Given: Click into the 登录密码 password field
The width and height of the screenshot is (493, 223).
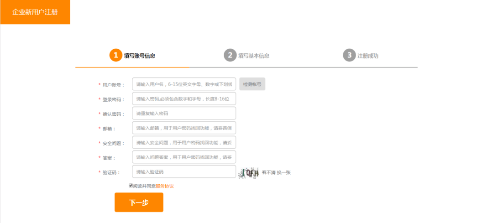Looking at the screenshot, I should pos(184,99).
